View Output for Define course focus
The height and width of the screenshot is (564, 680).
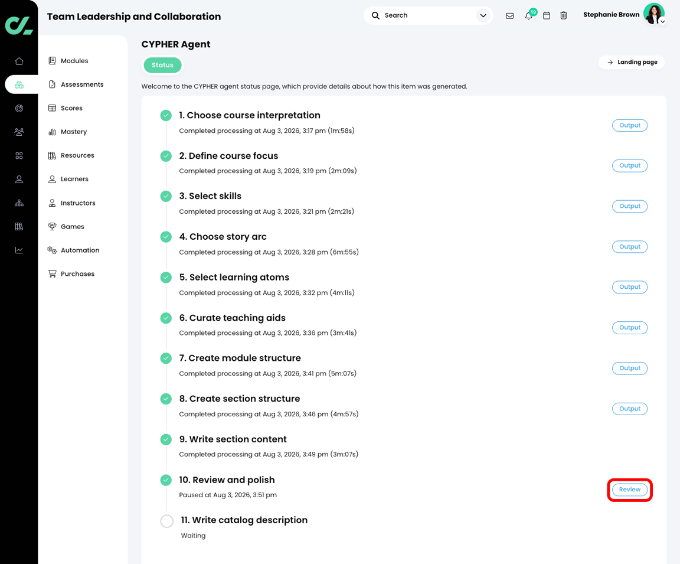pos(630,166)
